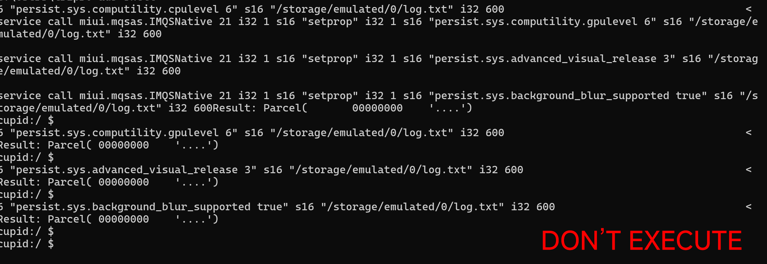Click "<" marker on truncated background_blur_supported line
This screenshot has height=264, width=767.
pyautogui.click(x=749, y=207)
